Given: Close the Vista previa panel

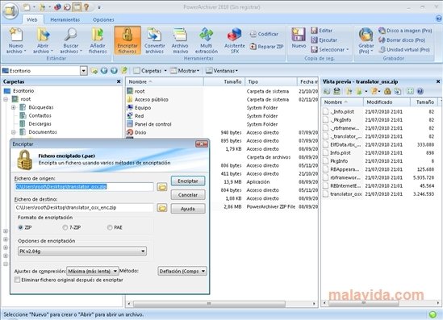Looking at the screenshot, I should point(438,81).
